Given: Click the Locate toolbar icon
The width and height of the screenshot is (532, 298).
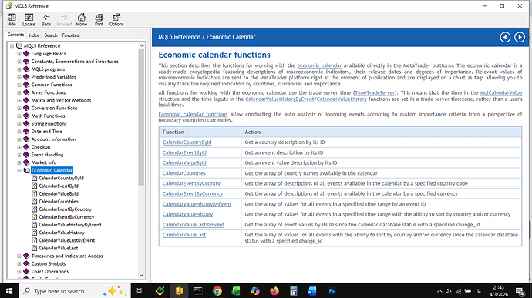Looking at the screenshot, I should point(29,20).
